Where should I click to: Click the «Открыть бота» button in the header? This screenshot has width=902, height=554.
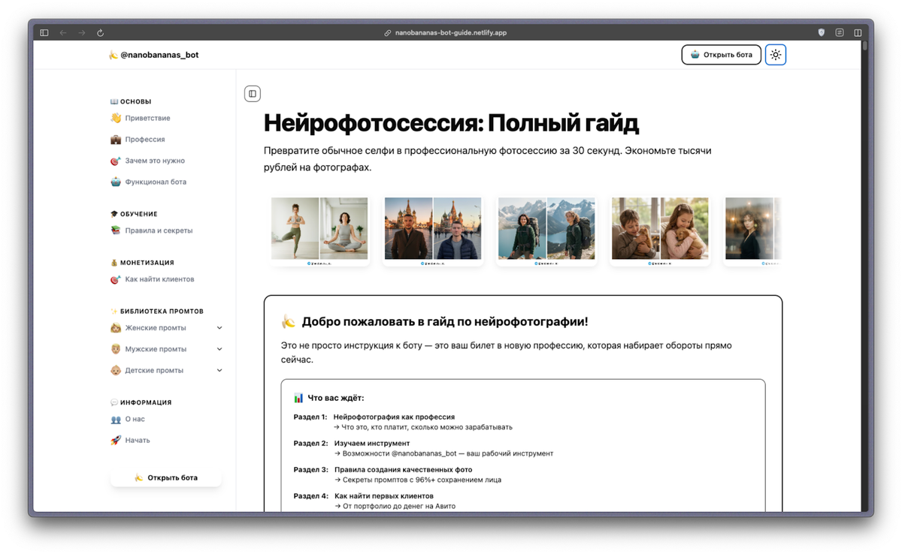(722, 55)
